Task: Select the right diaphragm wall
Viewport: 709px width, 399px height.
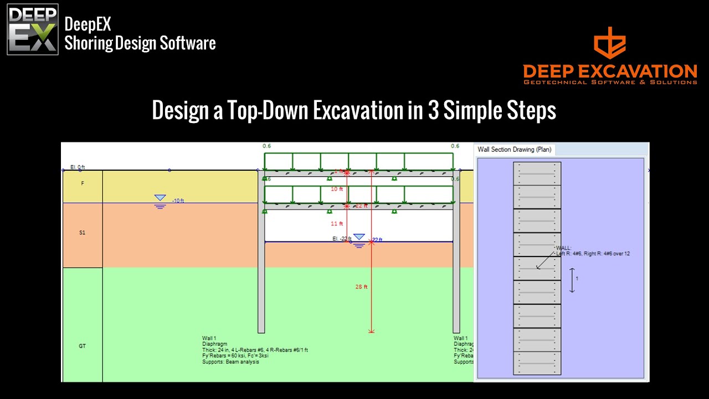Action: tap(456, 252)
